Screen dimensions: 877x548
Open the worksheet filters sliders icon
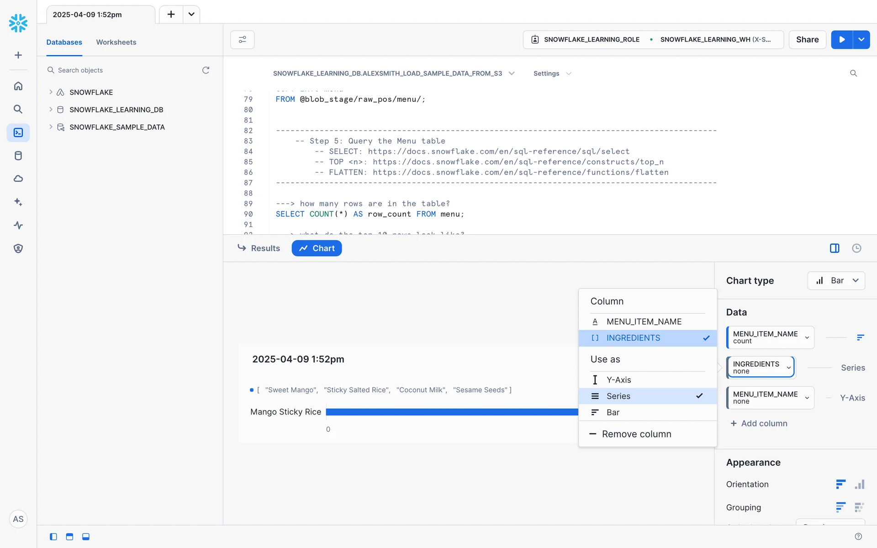pyautogui.click(x=242, y=40)
